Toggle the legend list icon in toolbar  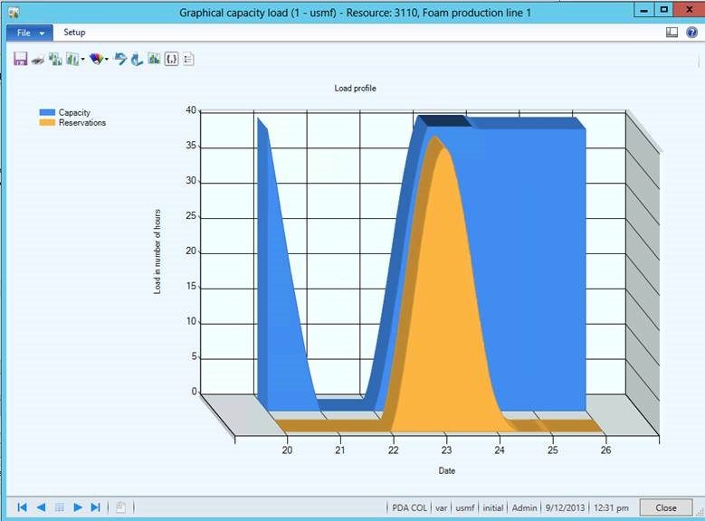point(188,59)
